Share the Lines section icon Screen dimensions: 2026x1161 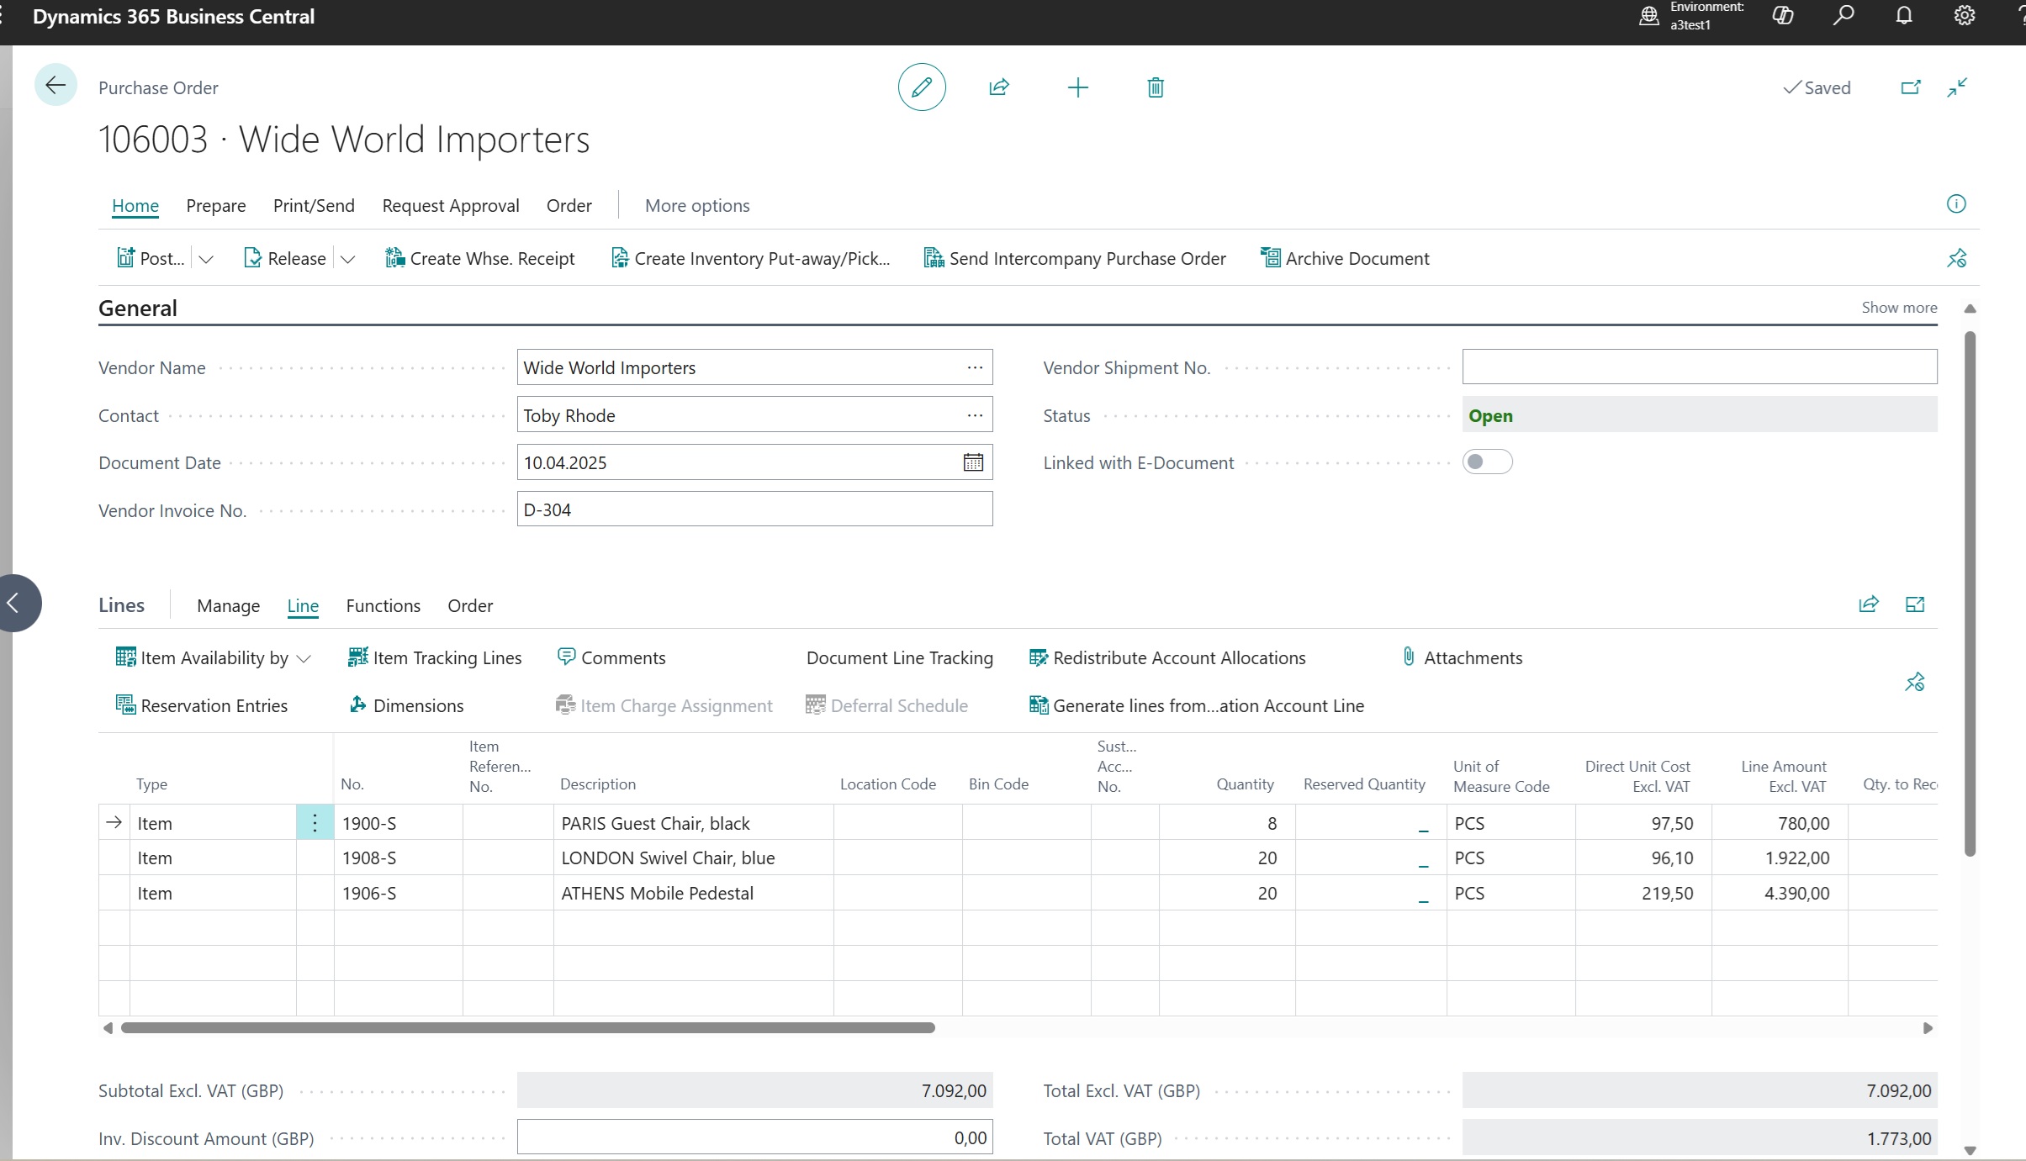[1869, 604]
